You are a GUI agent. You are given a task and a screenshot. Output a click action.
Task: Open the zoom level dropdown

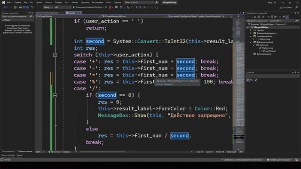click(40, 152)
